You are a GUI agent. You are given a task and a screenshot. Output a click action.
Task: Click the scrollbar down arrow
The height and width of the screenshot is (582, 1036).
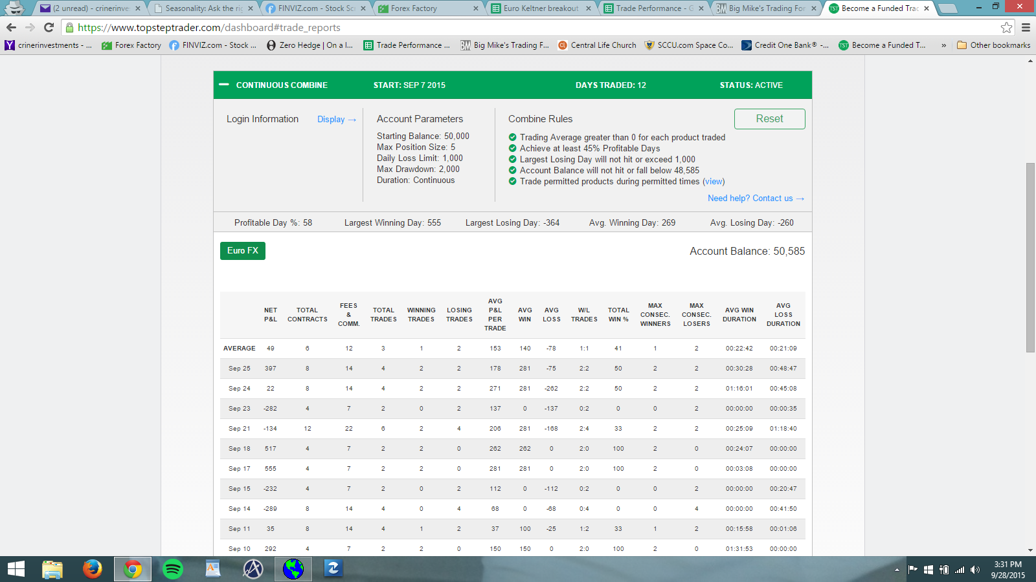coord(1031,551)
